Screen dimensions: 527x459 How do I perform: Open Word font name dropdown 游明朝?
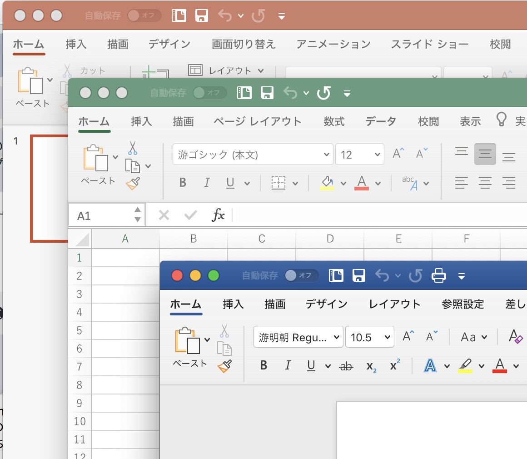pyautogui.click(x=298, y=337)
